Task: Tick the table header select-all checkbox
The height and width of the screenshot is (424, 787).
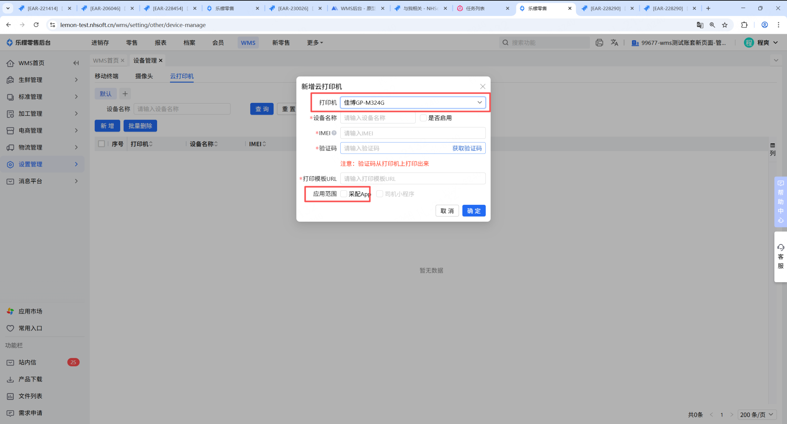Action: click(x=101, y=144)
